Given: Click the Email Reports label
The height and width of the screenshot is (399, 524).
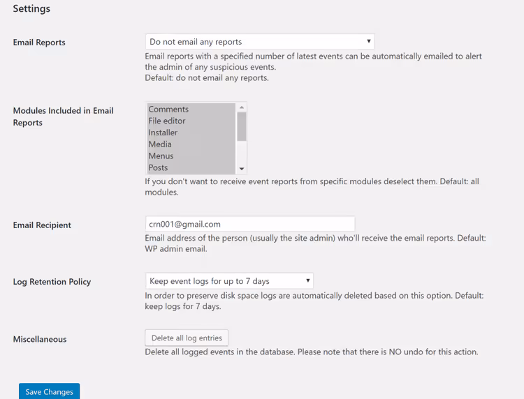Looking at the screenshot, I should click(x=39, y=43).
